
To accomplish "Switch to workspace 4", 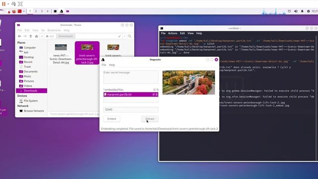I will tap(48, 11).
